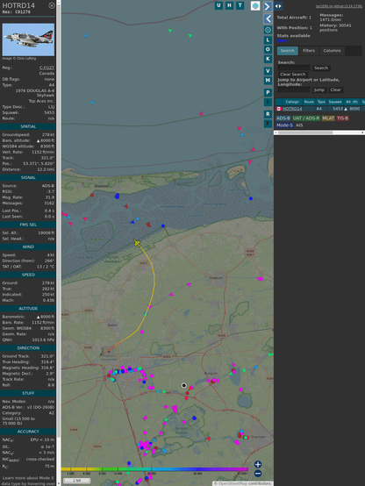Click the M map sidebar button

point(268,81)
